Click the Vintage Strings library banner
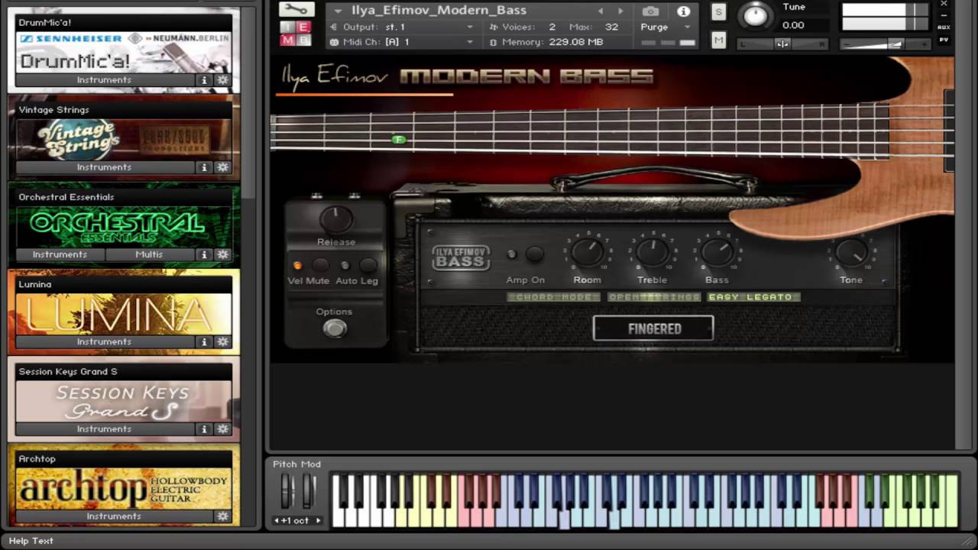Screen dimensions: 978x550 click(124, 139)
